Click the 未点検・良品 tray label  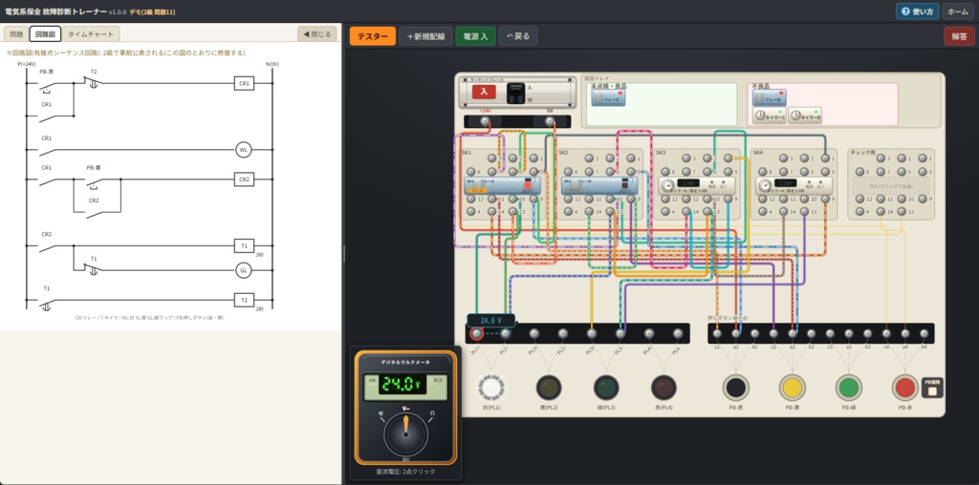point(609,86)
